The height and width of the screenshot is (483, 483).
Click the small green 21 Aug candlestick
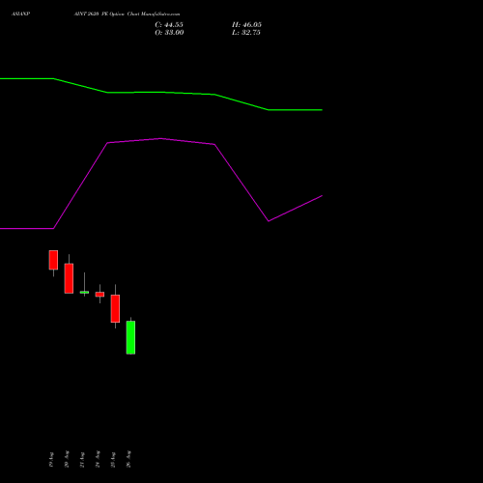click(x=84, y=292)
